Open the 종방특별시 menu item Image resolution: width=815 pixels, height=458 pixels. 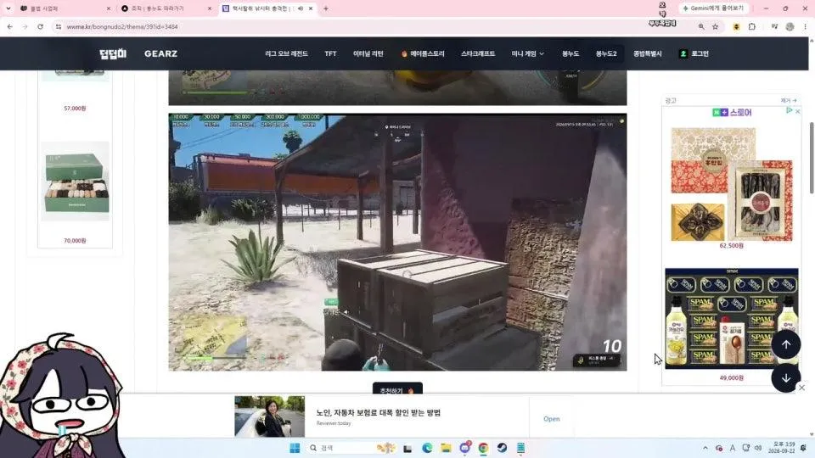647,53
